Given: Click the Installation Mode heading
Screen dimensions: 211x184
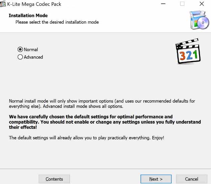Looking at the screenshot, I should pyautogui.click(x=28, y=16).
